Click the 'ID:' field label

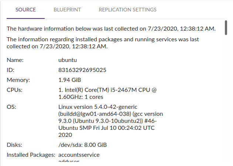coord(11,70)
